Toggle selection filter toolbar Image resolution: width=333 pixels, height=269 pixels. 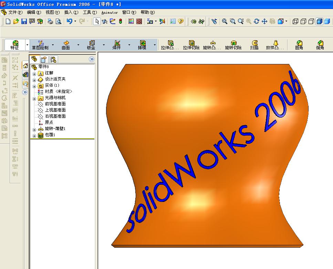(x=105, y=21)
